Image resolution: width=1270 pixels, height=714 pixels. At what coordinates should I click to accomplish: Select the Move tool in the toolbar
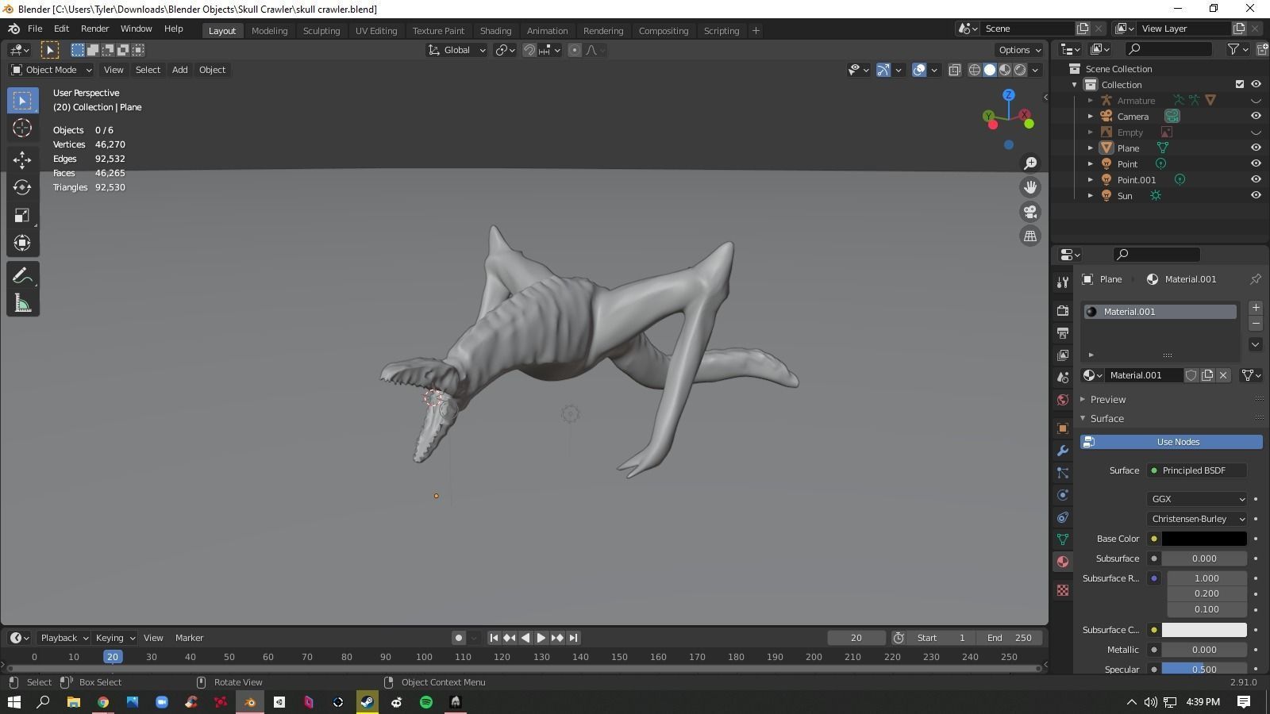click(22, 159)
